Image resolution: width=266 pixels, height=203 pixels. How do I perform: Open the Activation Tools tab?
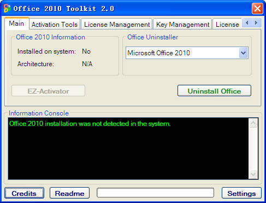pos(55,25)
